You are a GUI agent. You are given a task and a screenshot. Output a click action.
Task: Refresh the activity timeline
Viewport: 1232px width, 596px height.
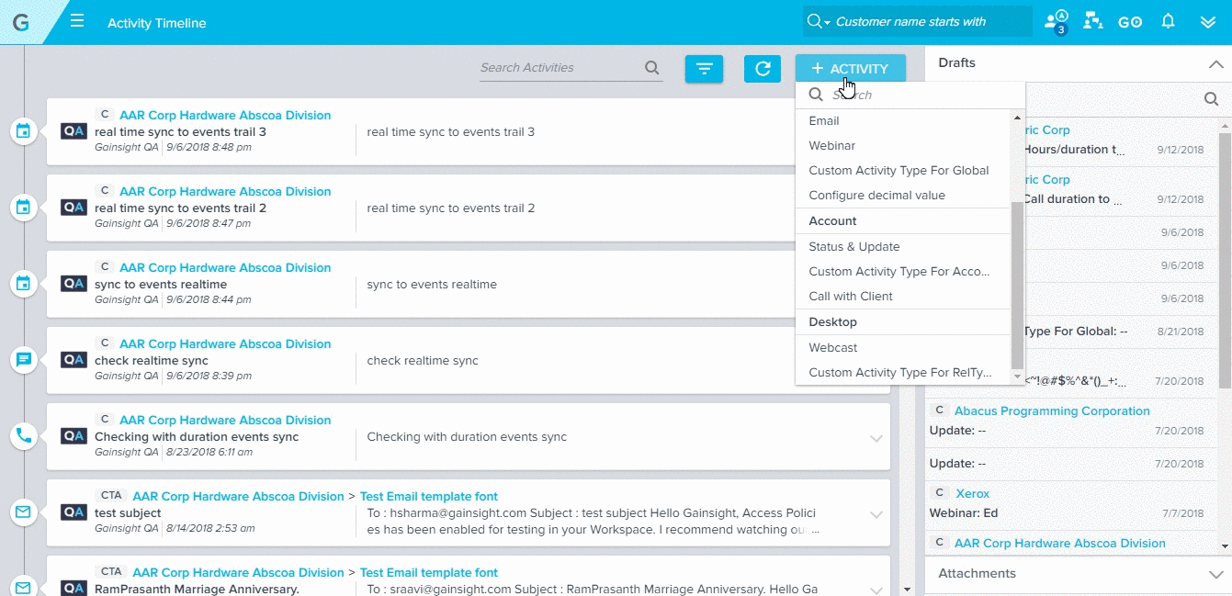[763, 69]
